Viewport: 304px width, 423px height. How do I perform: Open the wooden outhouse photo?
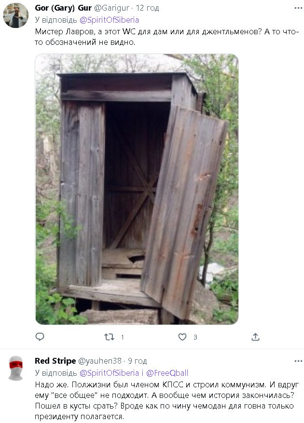[x=137, y=189]
